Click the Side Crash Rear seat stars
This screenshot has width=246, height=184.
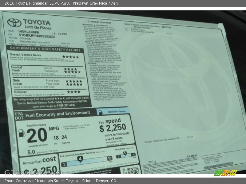pyautogui.click(x=74, y=85)
